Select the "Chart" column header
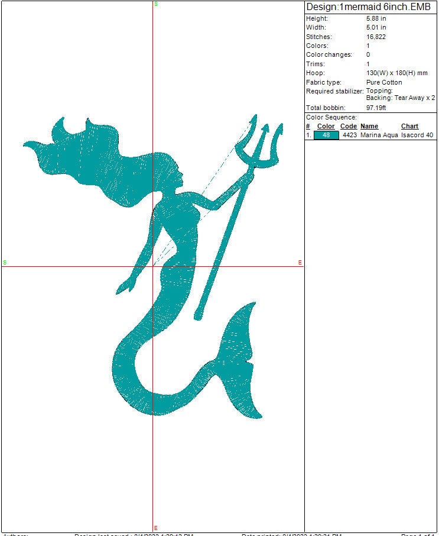 point(409,126)
